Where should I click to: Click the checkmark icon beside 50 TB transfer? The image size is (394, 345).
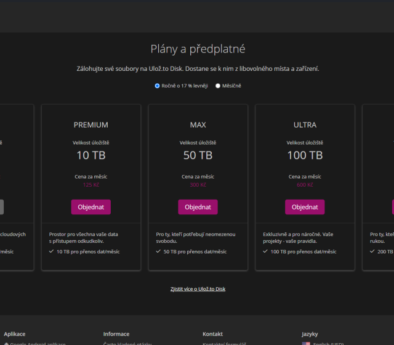pyautogui.click(x=159, y=251)
